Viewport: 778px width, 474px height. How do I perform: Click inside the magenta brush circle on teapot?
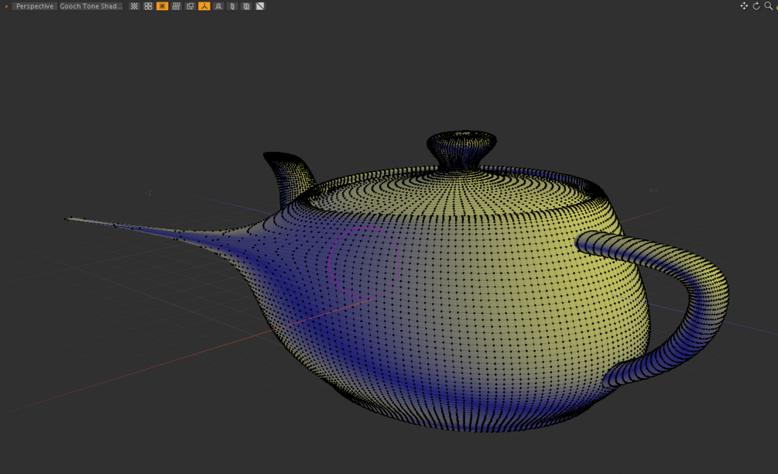(365, 263)
